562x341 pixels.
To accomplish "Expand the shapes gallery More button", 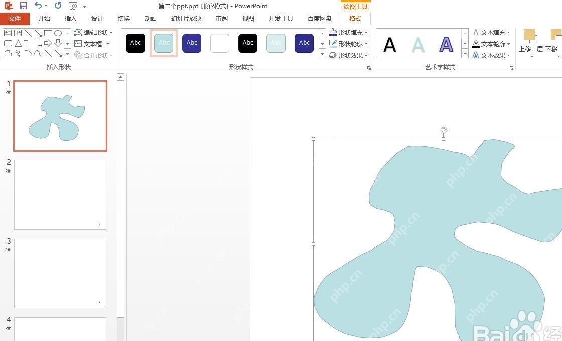I will [x=67, y=54].
